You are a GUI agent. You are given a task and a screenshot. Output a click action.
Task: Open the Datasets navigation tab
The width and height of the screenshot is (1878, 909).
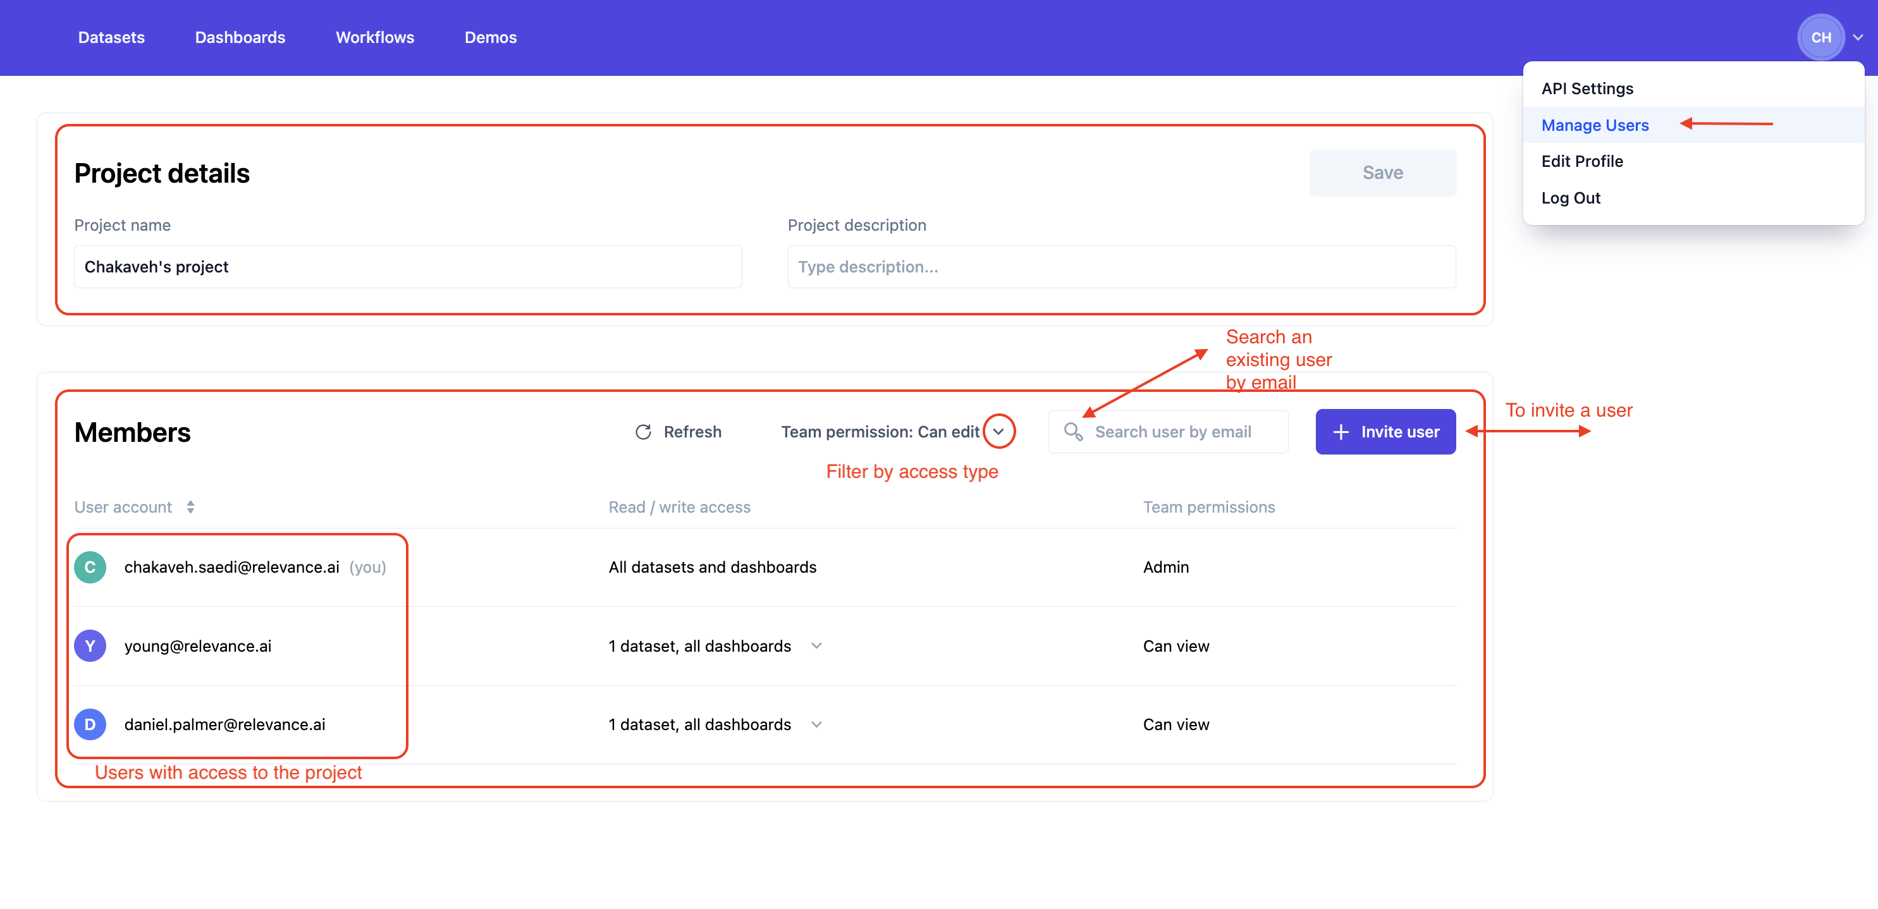coord(111,38)
